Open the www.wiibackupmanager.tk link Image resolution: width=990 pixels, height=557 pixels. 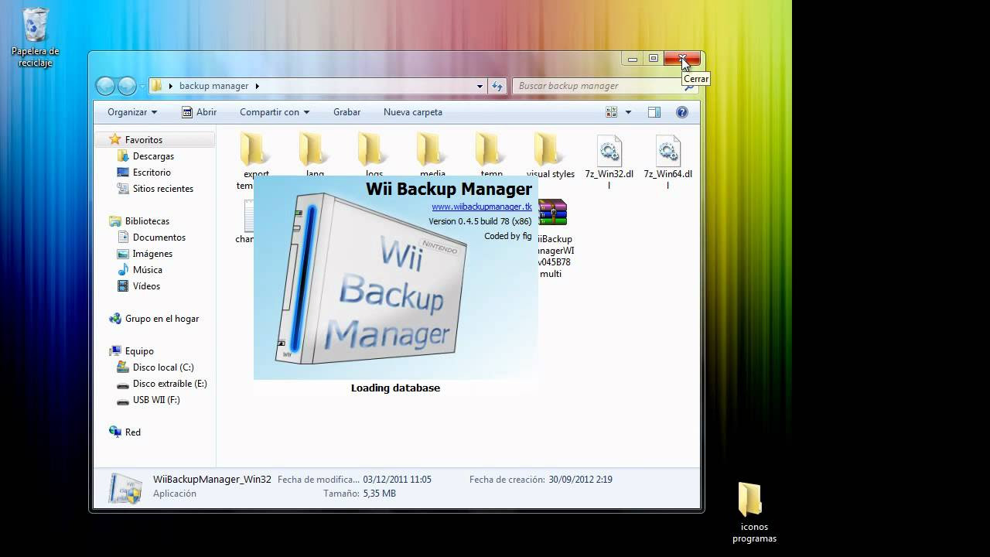click(x=482, y=207)
